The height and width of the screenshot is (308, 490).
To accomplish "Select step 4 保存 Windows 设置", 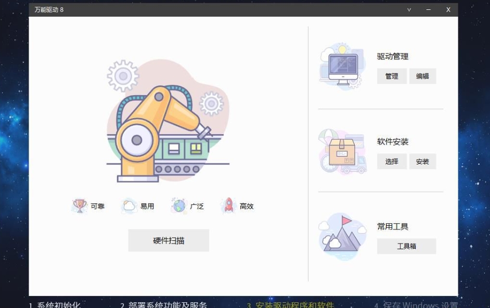I will coord(416,304).
